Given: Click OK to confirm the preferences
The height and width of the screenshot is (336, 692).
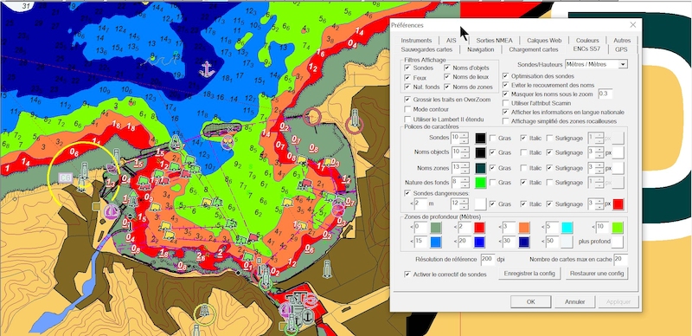Looking at the screenshot, I should (x=530, y=302).
